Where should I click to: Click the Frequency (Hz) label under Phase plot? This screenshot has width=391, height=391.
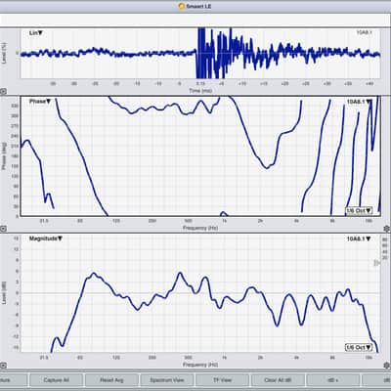200,228
